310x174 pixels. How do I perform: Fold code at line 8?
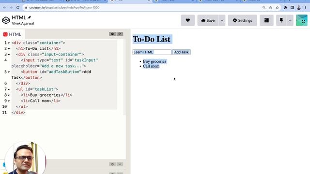pos(9,95)
